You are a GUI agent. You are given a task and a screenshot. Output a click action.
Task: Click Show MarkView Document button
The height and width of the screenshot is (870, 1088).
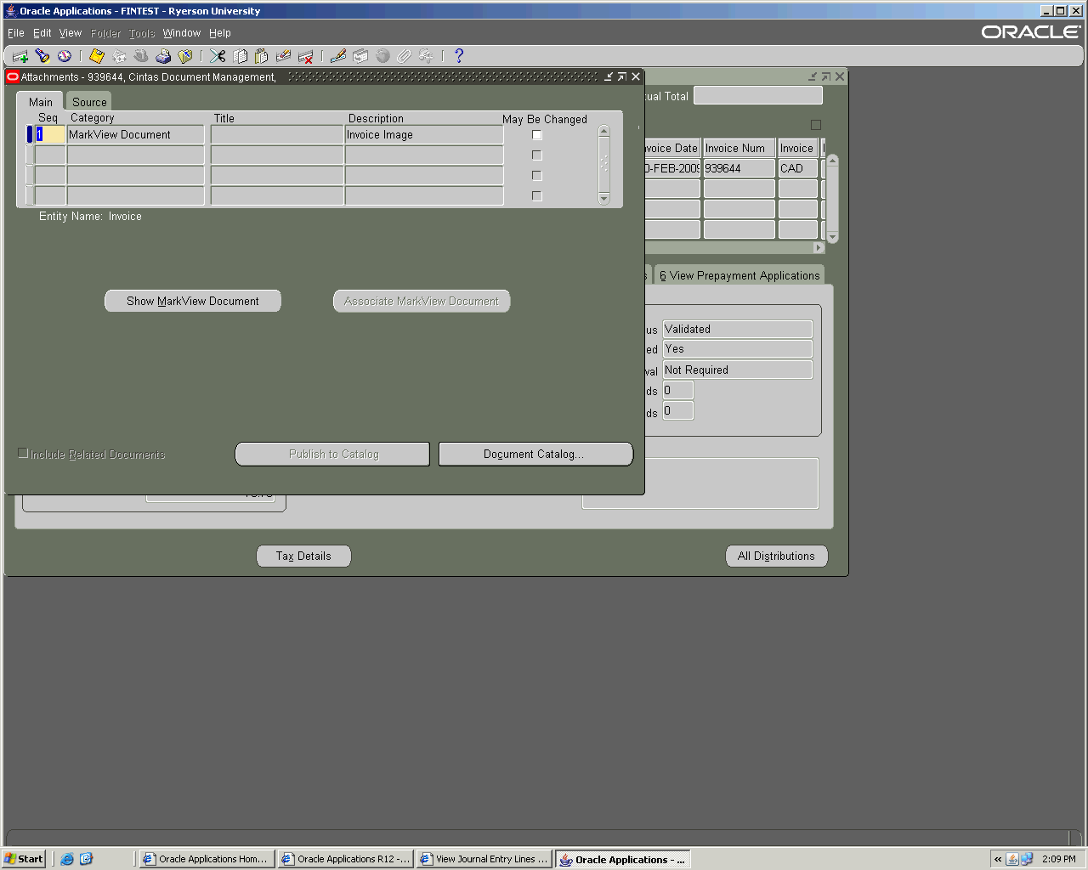(193, 302)
